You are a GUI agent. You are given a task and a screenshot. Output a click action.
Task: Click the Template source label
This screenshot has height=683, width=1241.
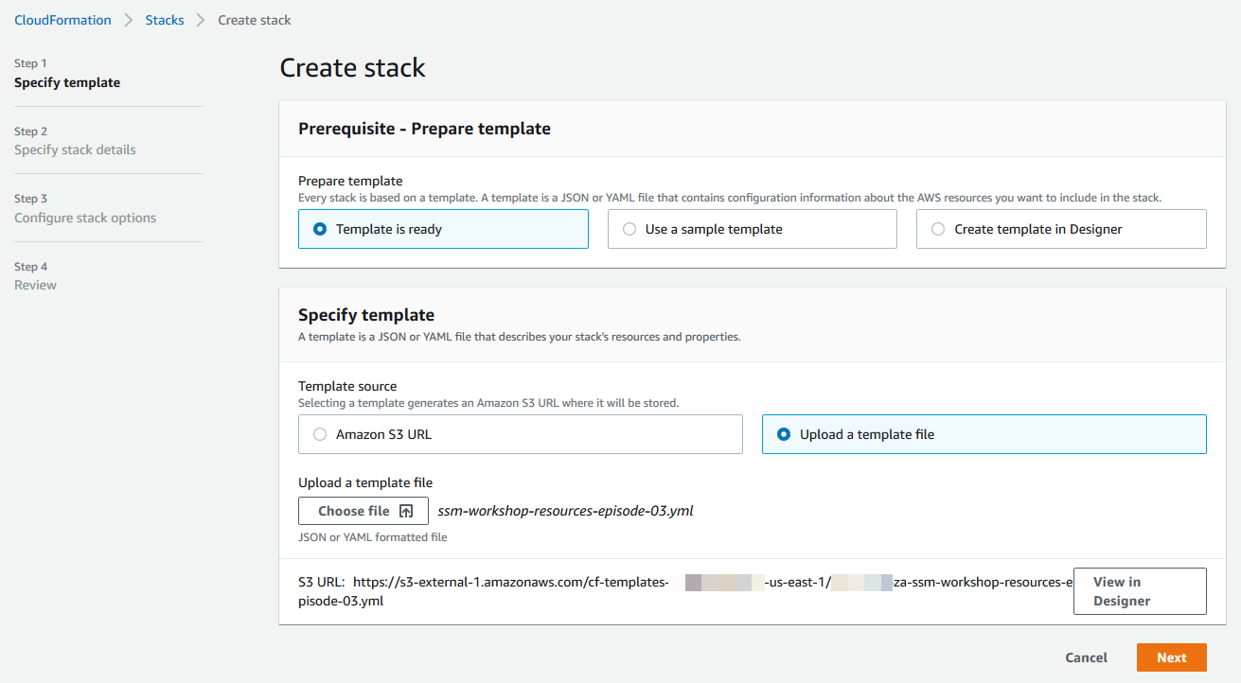coord(347,386)
